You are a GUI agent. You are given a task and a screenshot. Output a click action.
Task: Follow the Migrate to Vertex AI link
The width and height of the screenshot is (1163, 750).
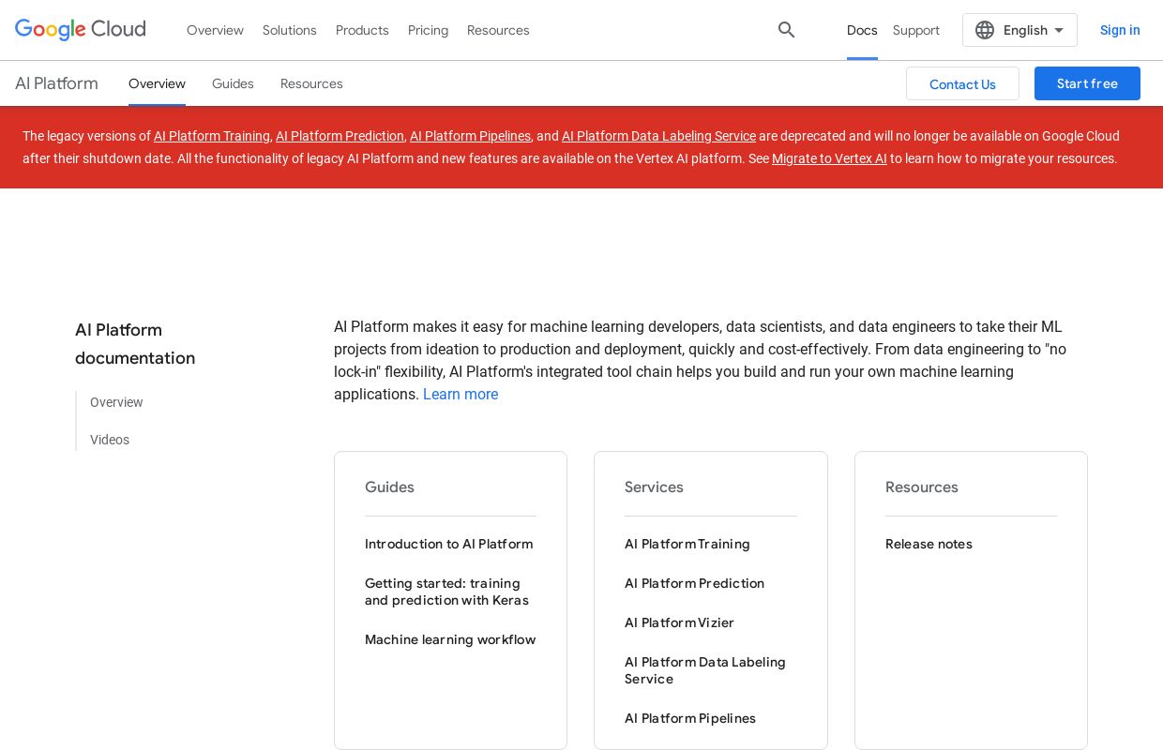pos(829,158)
